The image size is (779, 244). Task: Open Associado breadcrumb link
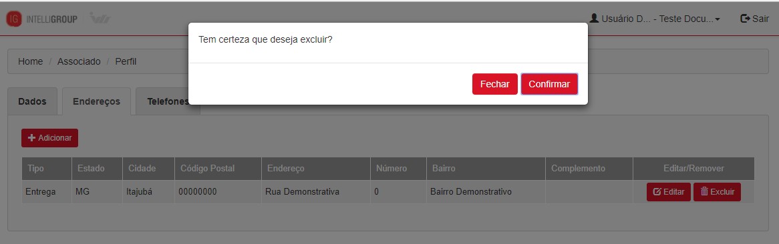(x=79, y=61)
